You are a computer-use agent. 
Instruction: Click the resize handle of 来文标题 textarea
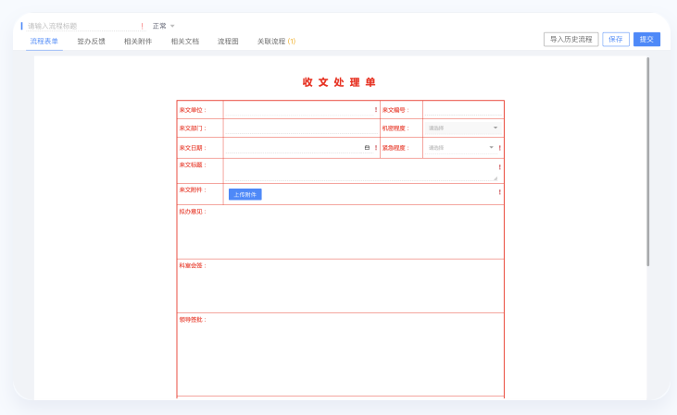(x=495, y=177)
